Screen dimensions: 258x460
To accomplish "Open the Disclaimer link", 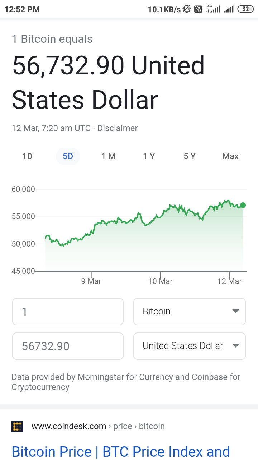I will (118, 128).
